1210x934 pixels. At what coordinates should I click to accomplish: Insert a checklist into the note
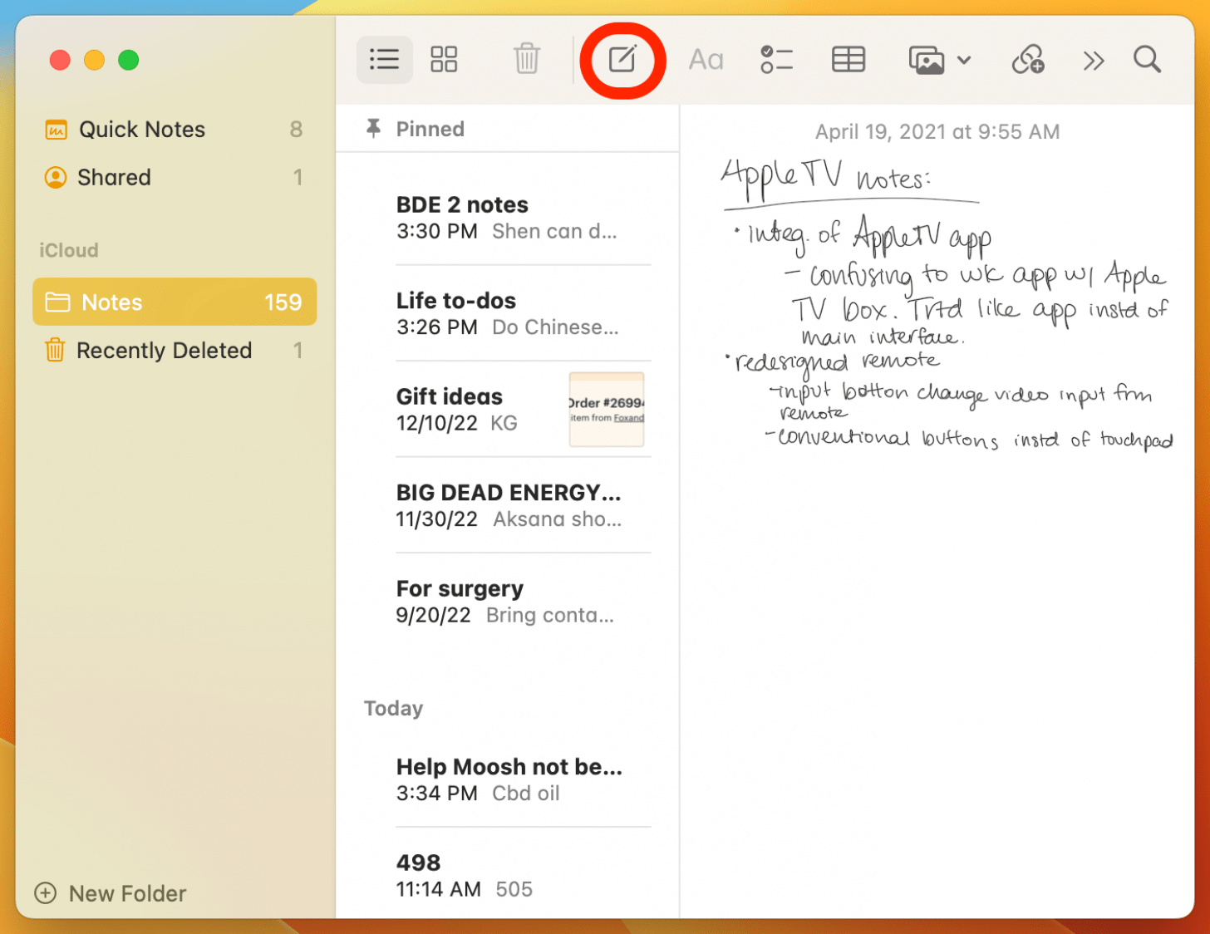tap(776, 59)
